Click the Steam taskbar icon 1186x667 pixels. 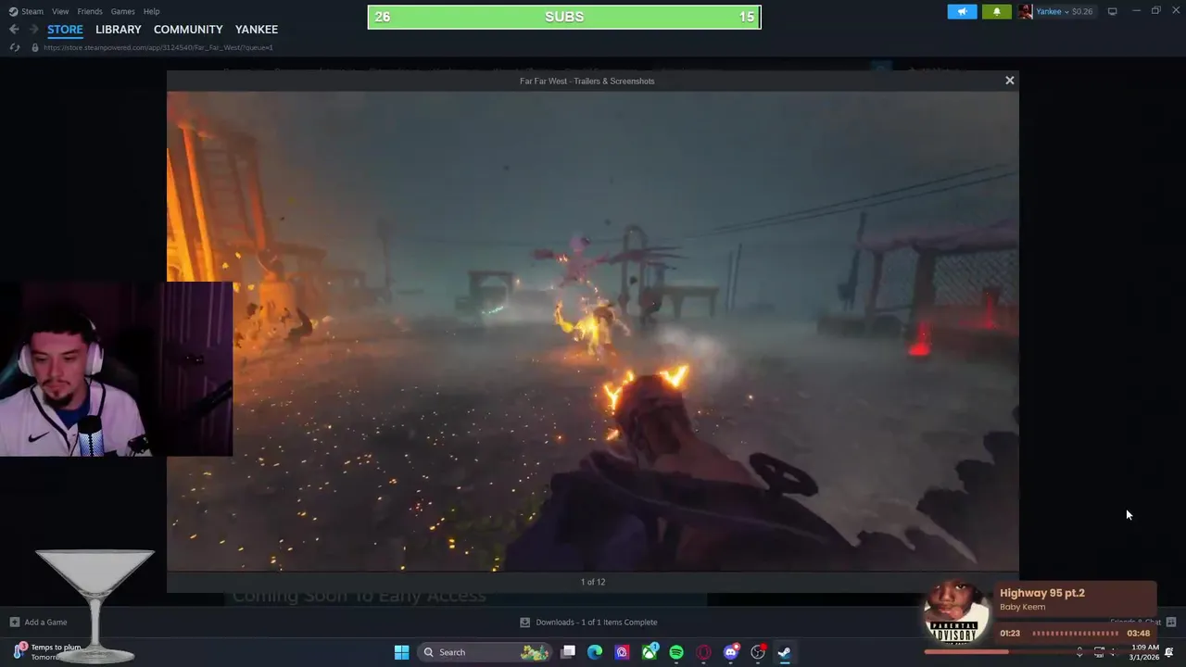coord(785,652)
